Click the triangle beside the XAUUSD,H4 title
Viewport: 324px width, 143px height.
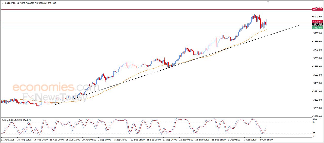point(3,3)
